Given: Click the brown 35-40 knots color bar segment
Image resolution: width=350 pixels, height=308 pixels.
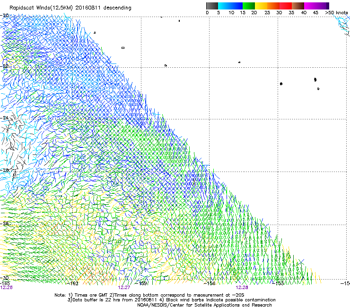Looking at the screenshot, I should 298,6.
